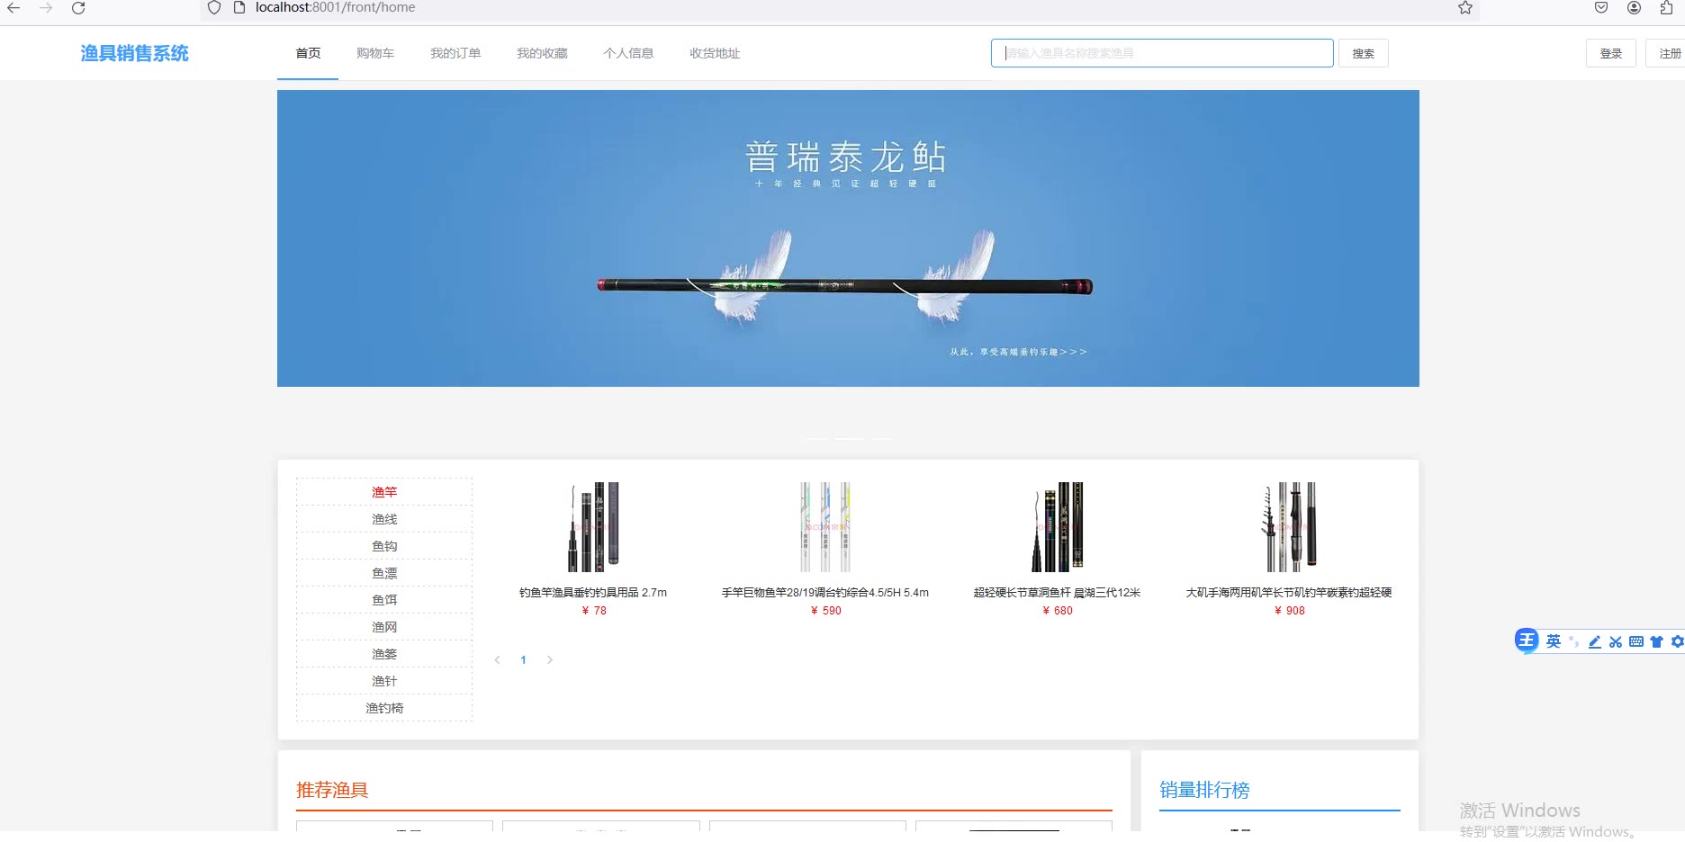
Task: Click the handwriting pen icon in IME bar
Action: click(1595, 641)
